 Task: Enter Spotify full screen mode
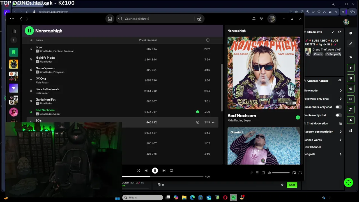point(300,173)
